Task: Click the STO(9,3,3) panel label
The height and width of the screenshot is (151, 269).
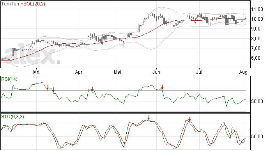Action: [12, 117]
